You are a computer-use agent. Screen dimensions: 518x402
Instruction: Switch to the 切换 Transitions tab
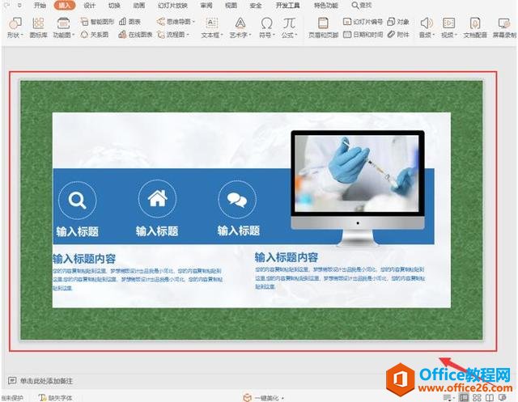pos(114,6)
